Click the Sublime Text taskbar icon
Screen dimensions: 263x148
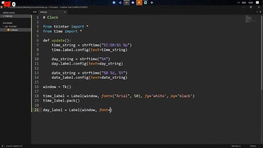[127, 2]
